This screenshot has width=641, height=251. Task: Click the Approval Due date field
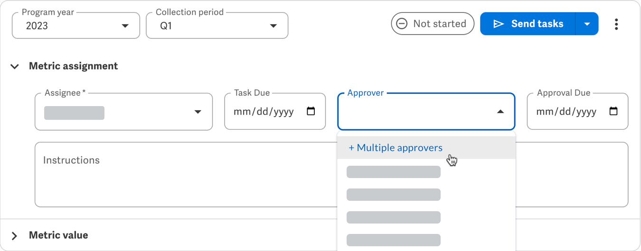(577, 112)
